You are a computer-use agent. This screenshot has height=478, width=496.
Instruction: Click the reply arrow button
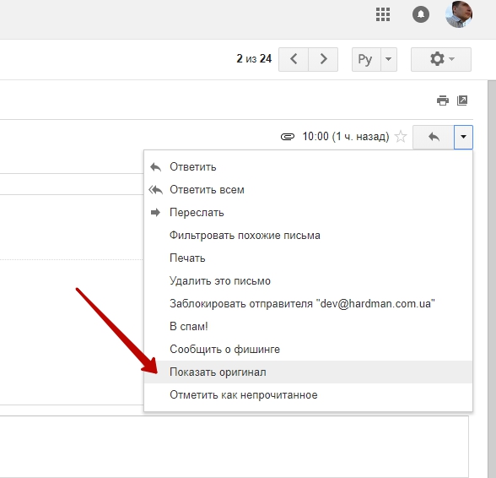(x=434, y=137)
